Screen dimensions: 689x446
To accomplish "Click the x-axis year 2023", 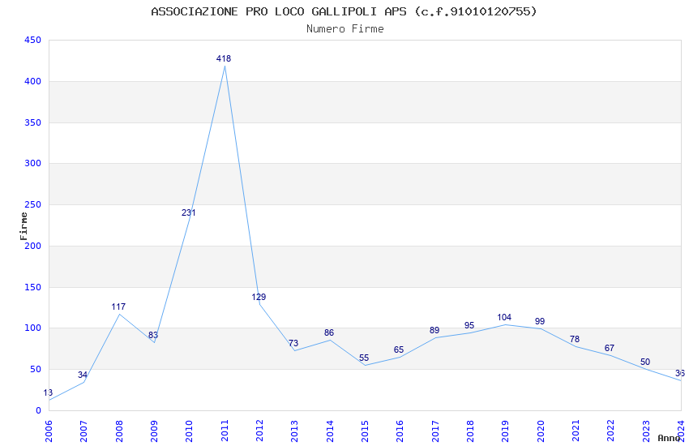I will (646, 431).
